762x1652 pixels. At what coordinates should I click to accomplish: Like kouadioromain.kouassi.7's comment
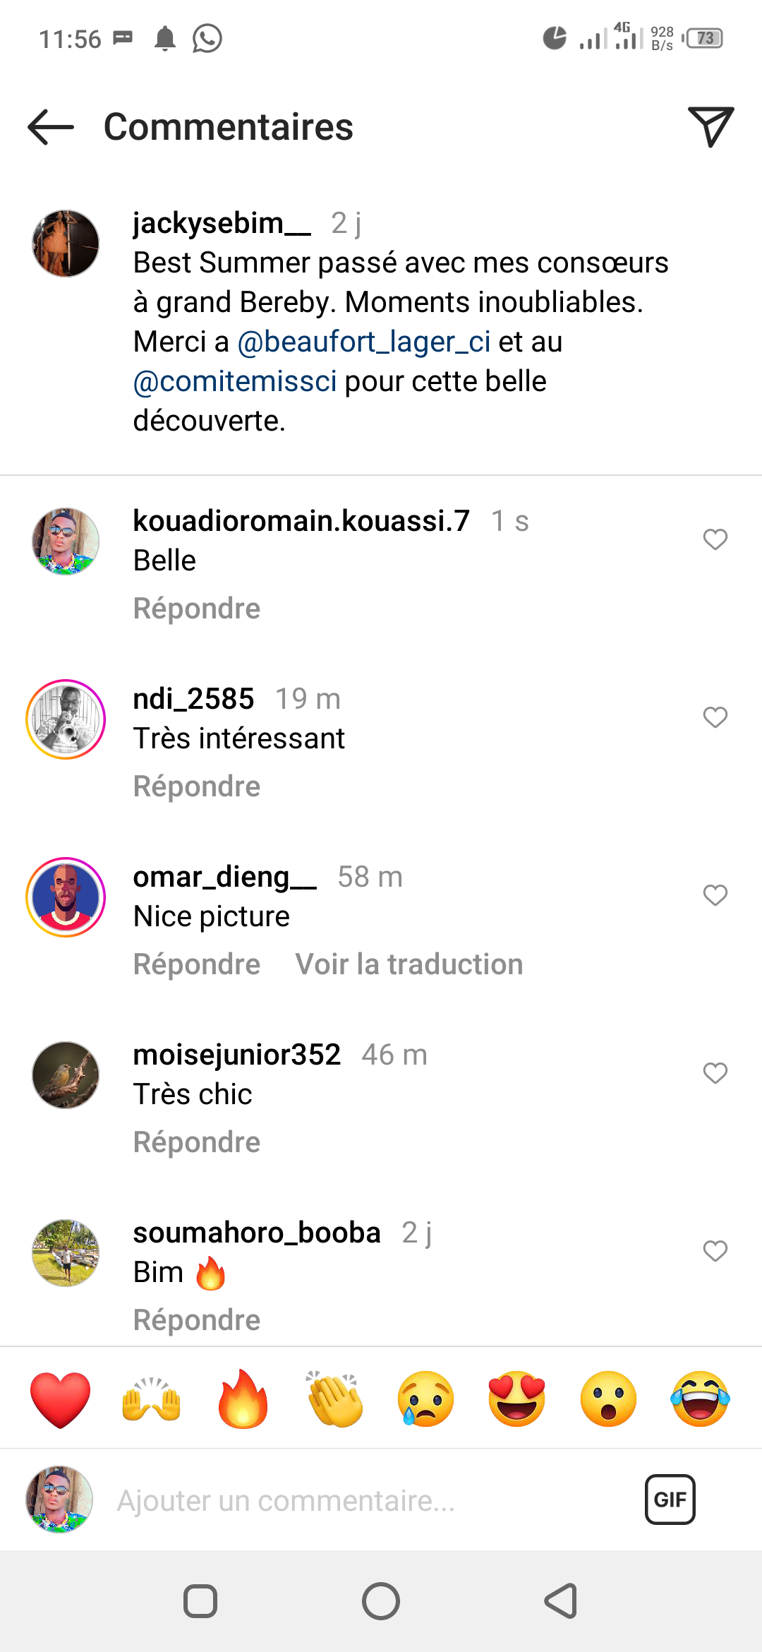715,539
